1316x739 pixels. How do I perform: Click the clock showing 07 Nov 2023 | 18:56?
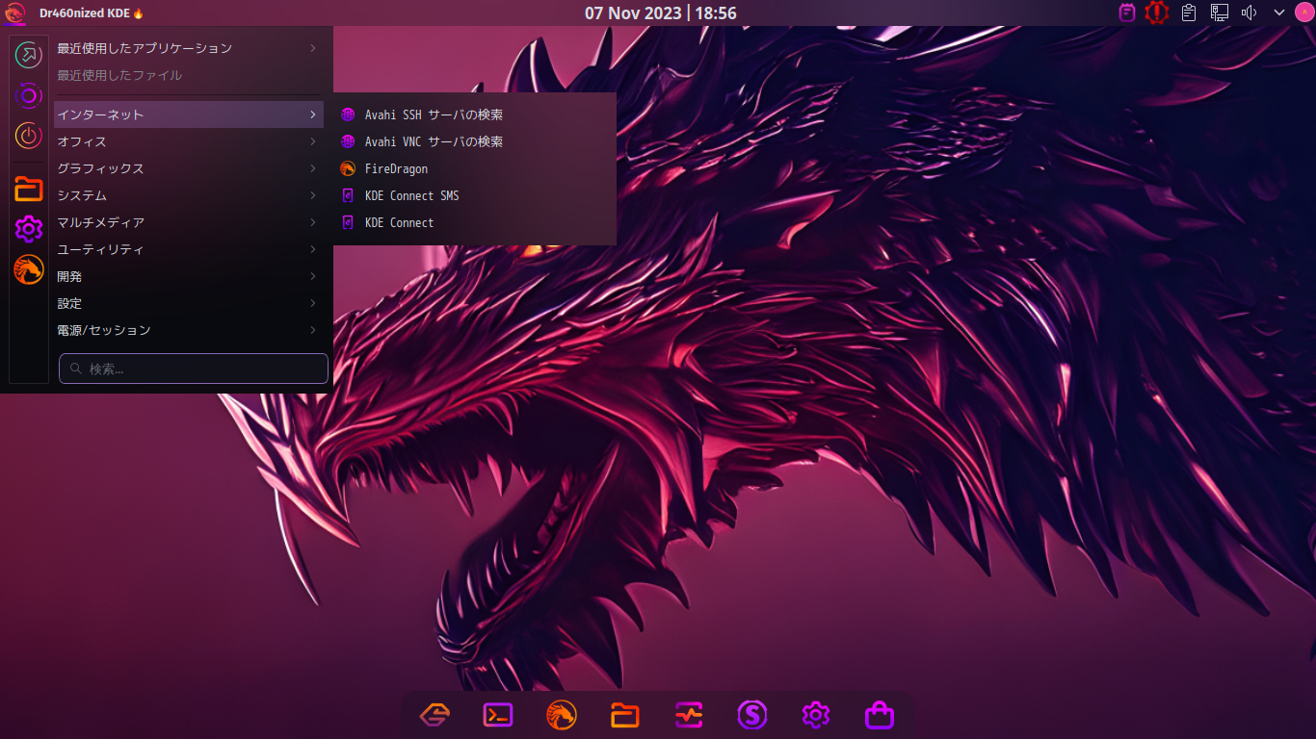(661, 13)
